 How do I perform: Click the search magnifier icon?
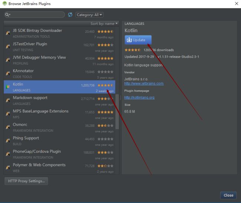point(7,15)
